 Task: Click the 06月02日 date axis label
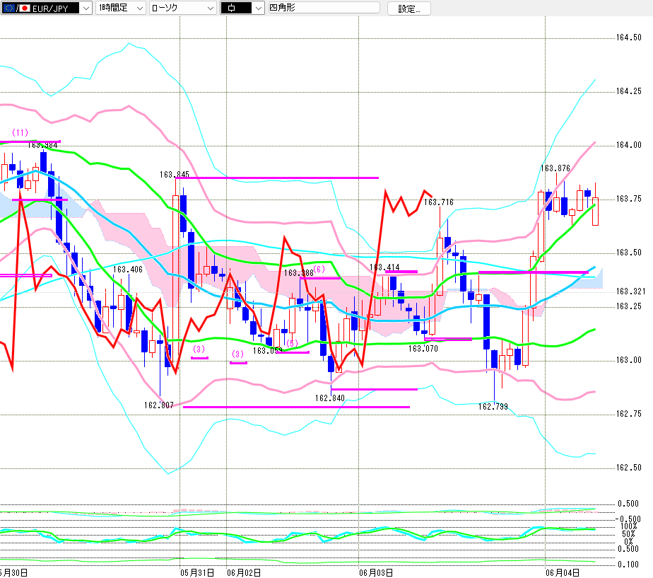pos(244,572)
